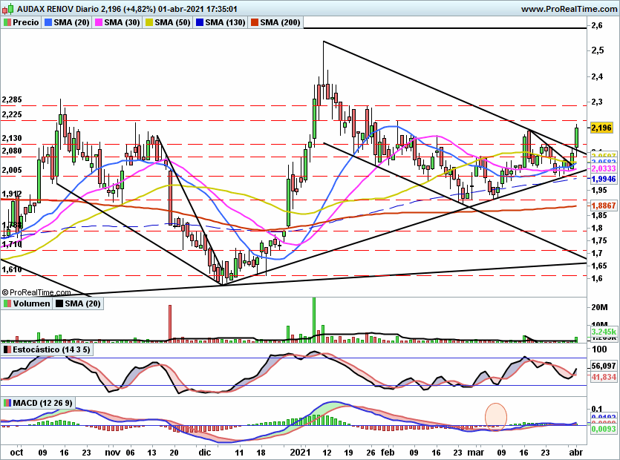Click the magenta 2,0333 SMA value tag

coord(604,168)
